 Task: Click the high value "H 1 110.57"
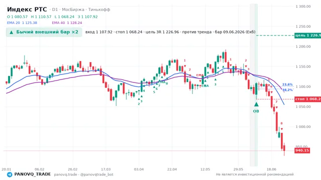click(x=41, y=16)
